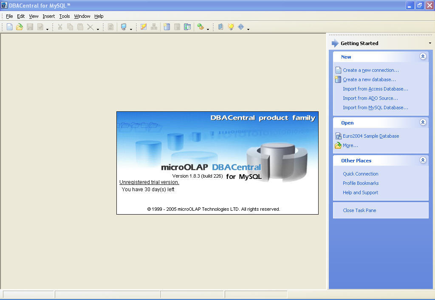
Task: Collapse the New section chevron
Action: click(423, 57)
